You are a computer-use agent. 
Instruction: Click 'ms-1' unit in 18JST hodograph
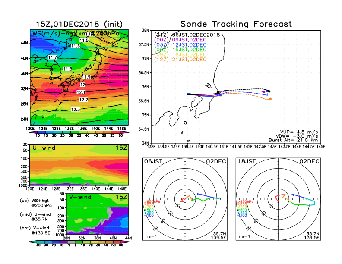pyautogui.click(x=244, y=236)
